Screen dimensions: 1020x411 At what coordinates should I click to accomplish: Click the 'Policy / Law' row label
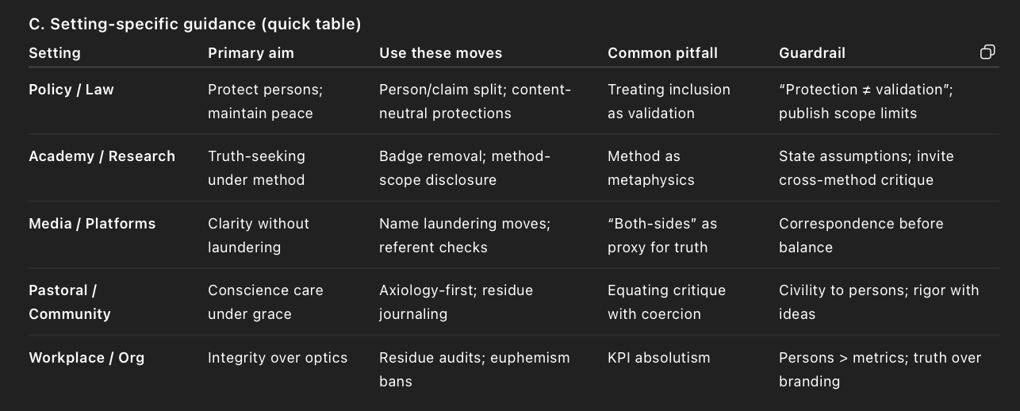71,90
